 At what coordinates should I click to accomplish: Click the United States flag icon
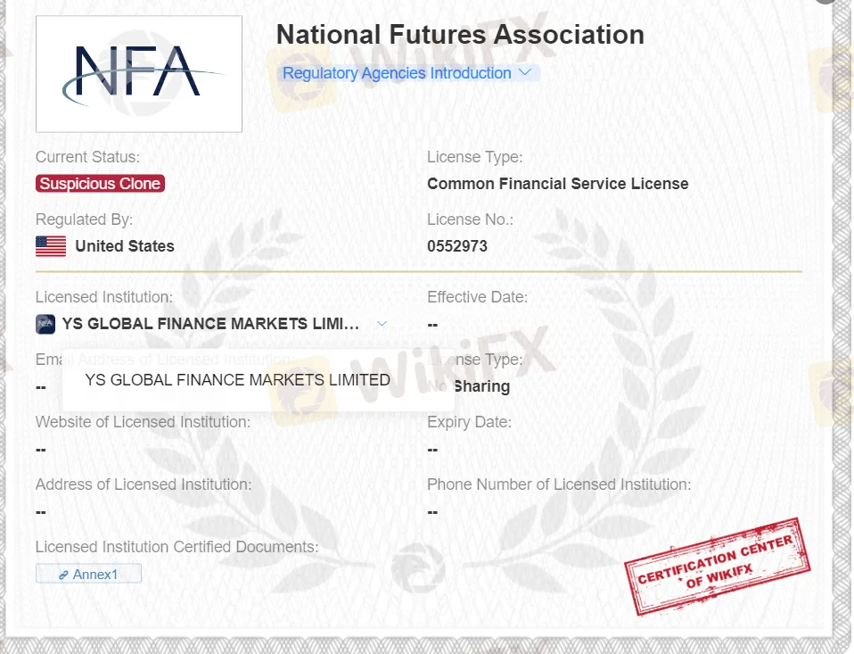click(x=51, y=245)
